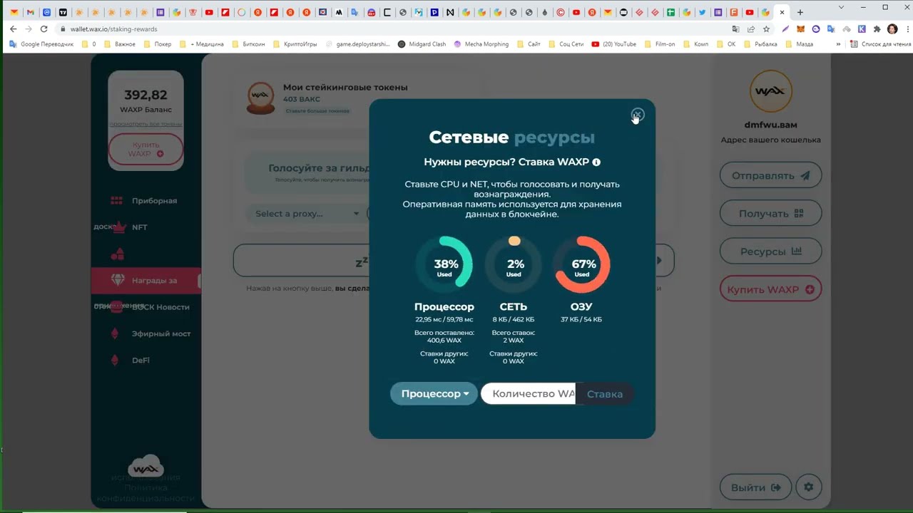Click the 2% СЕТЬ usage ring
The height and width of the screenshot is (513, 913).
514,264
